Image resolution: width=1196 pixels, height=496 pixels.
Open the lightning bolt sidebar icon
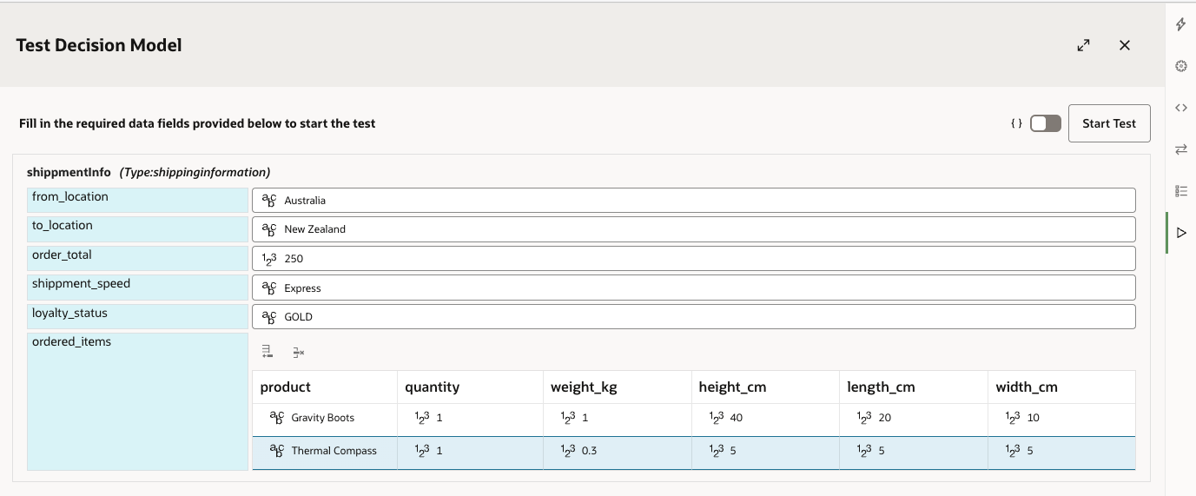click(x=1180, y=24)
